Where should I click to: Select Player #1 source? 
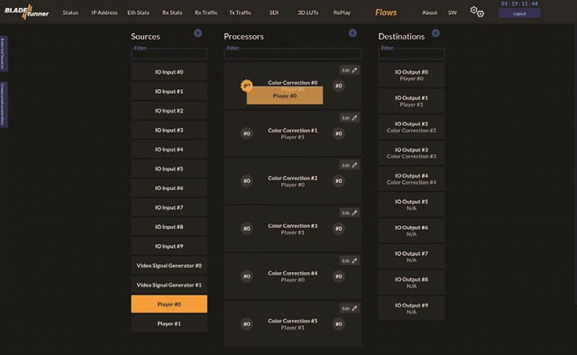tap(169, 323)
